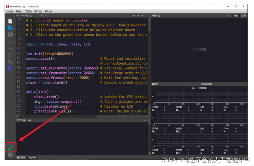Open the RGB color space dropdown
This screenshot has height=166, width=254.
(245, 84)
